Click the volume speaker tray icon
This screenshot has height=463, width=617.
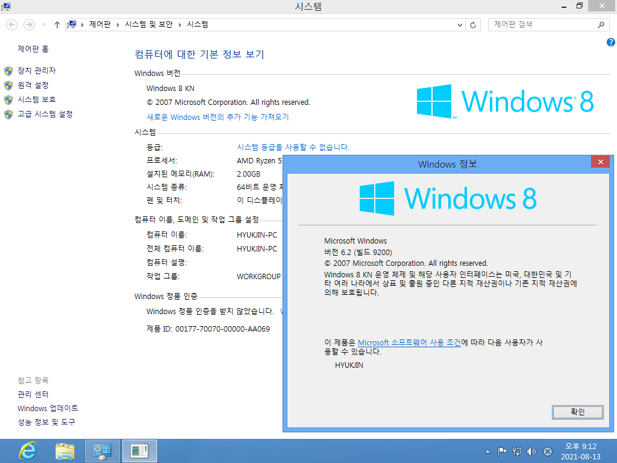click(x=531, y=452)
